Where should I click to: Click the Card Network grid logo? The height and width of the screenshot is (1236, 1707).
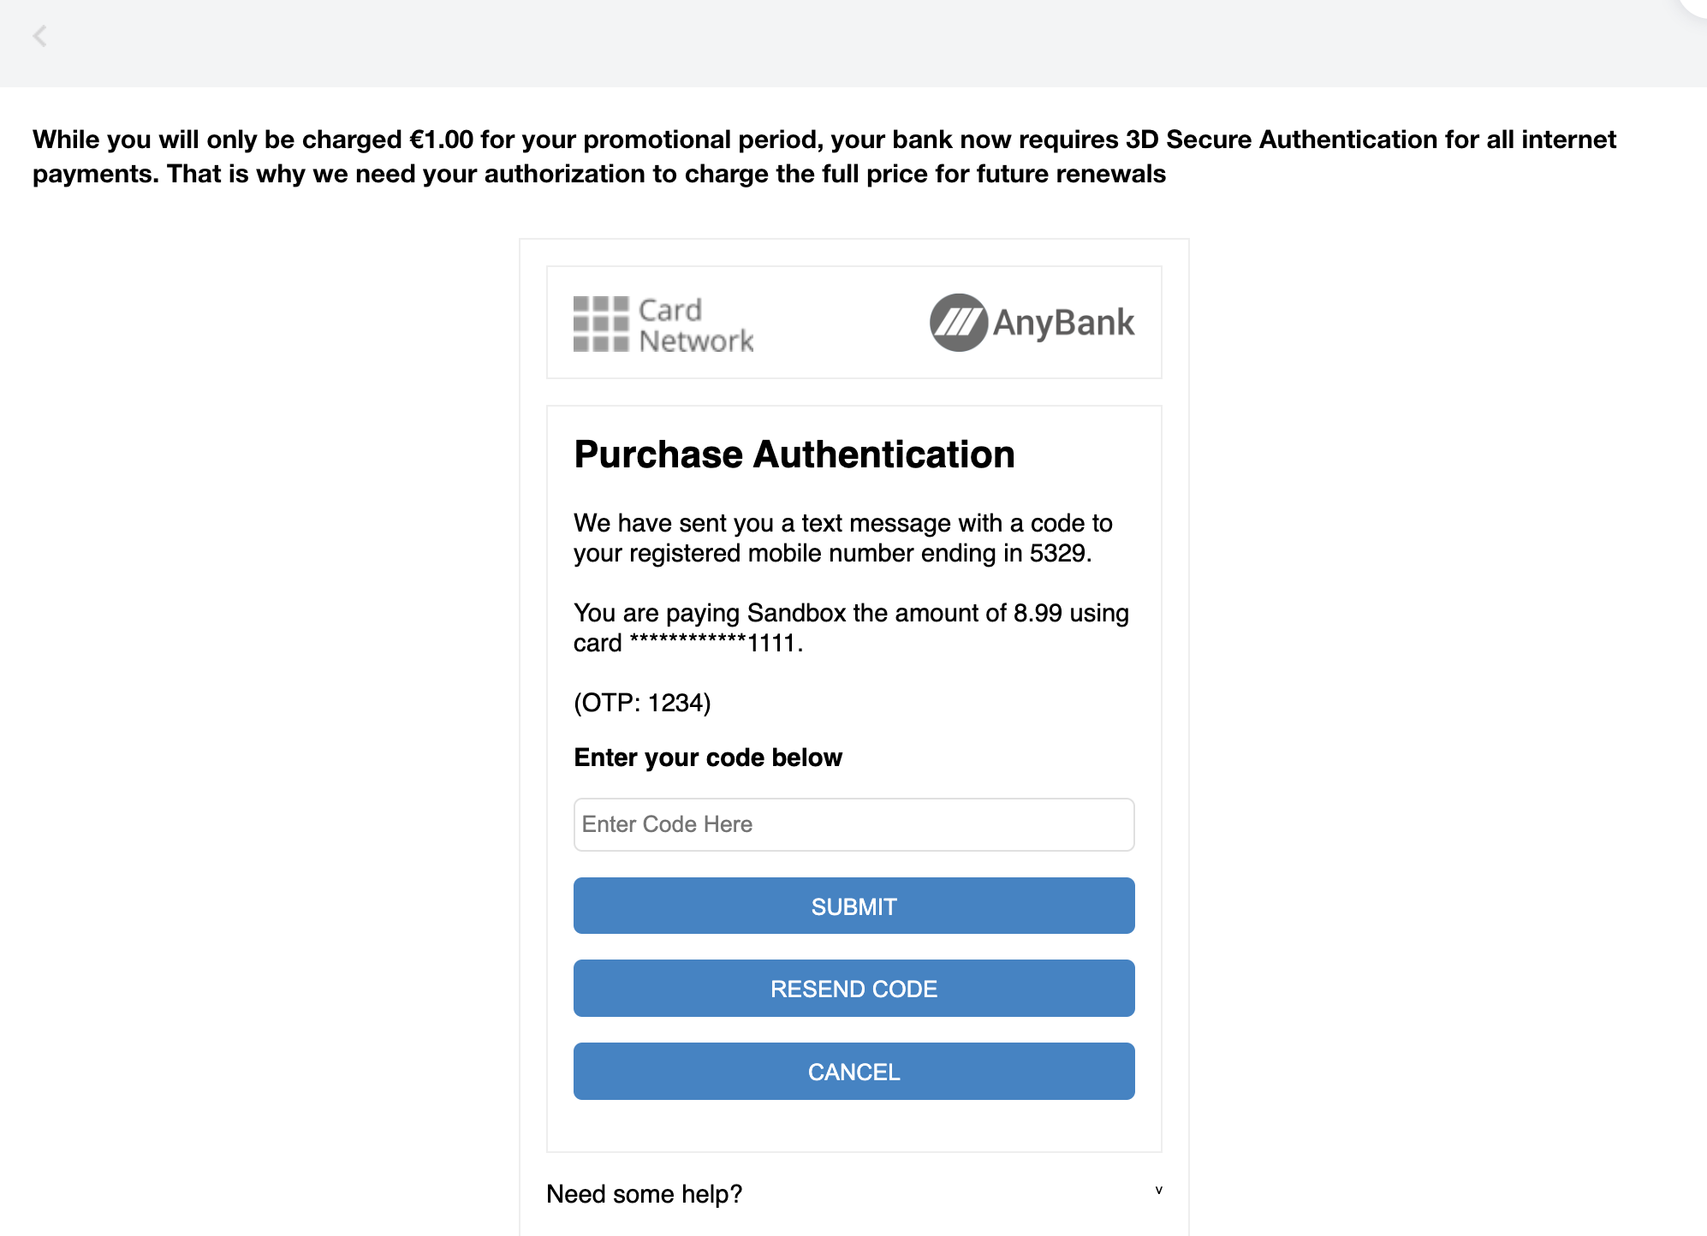(601, 324)
